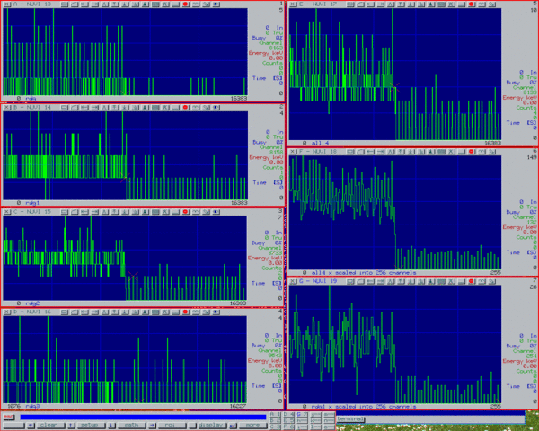
Task: Select window B 2 in the window selector
Action: (276, 420)
